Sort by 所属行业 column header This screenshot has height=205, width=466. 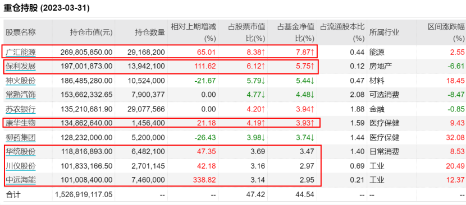click(x=384, y=32)
